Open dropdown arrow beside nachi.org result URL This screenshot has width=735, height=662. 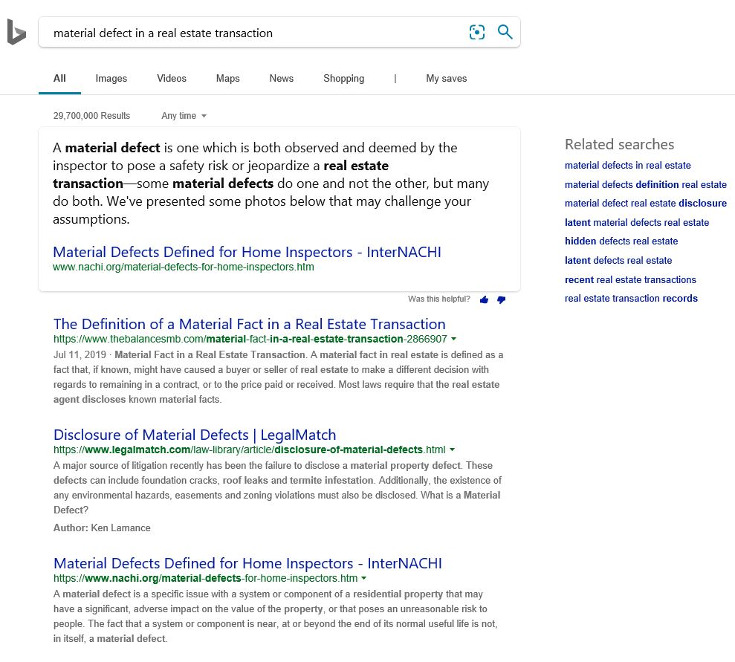click(364, 578)
